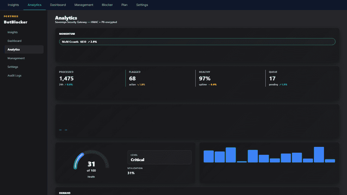Click the gauge score 31

point(91,164)
